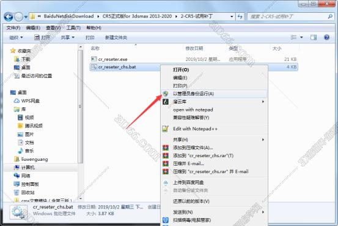Click the 修改日期 column header
This screenshot has height=226, width=338.
coord(194,48)
